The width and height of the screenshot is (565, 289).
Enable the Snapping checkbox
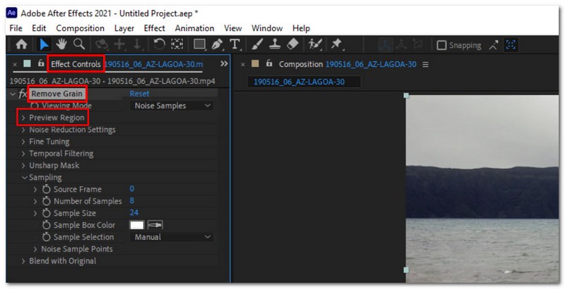(441, 45)
